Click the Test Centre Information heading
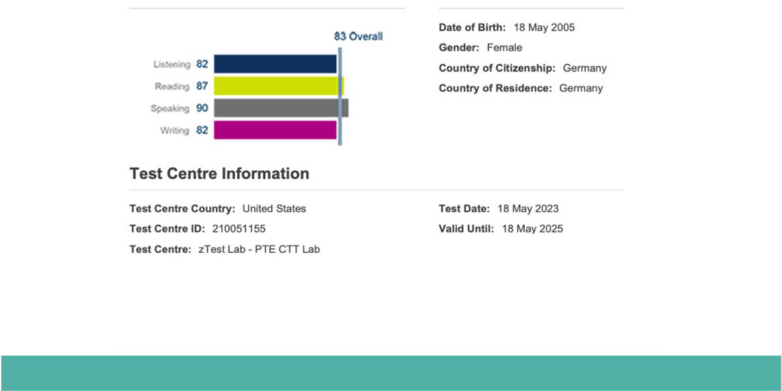The width and height of the screenshot is (782, 391). tap(219, 173)
